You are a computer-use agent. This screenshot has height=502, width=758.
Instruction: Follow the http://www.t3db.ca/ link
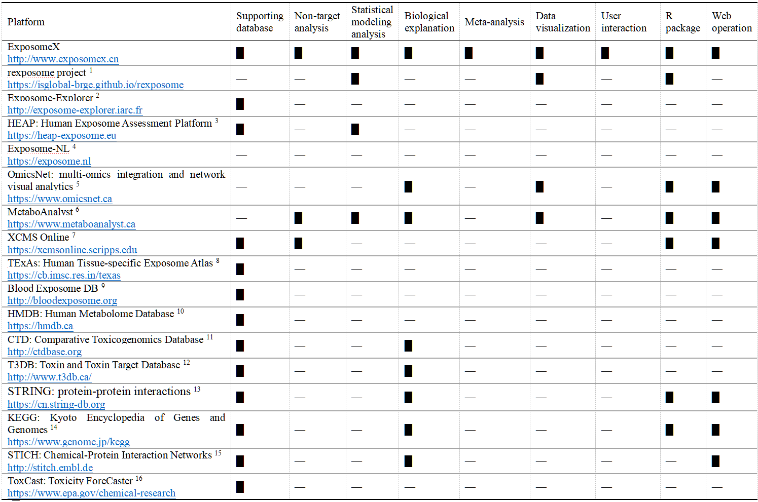click(50, 377)
